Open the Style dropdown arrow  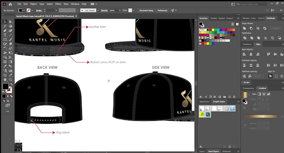[x=134, y=10]
